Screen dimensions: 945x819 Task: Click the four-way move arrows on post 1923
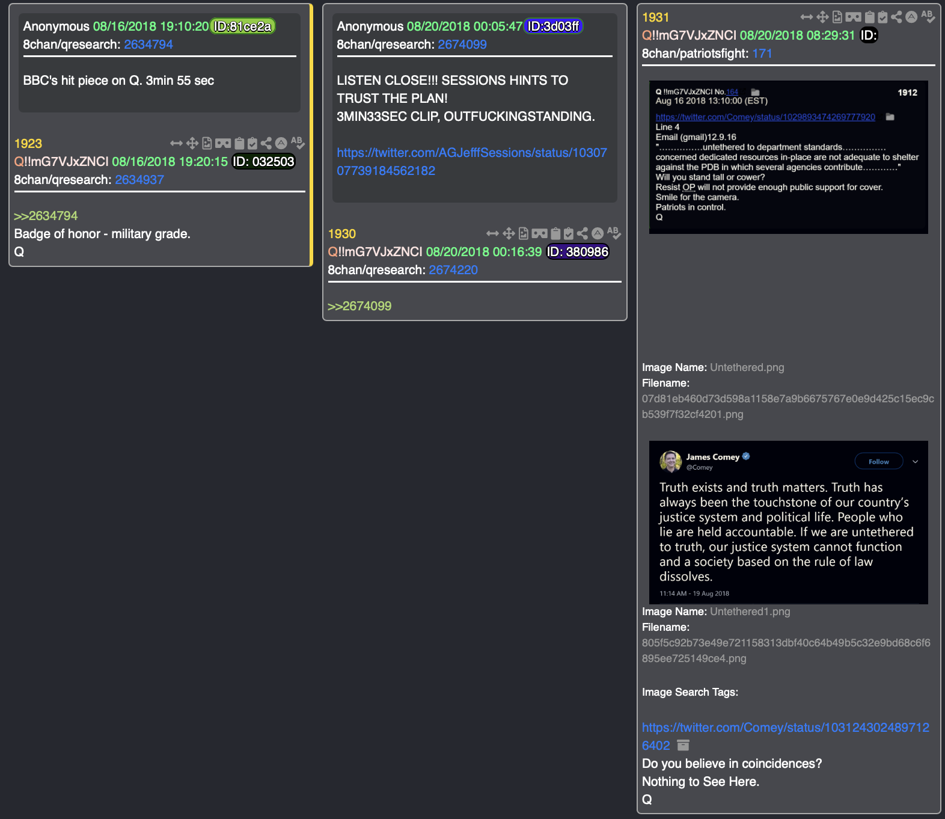point(192,143)
